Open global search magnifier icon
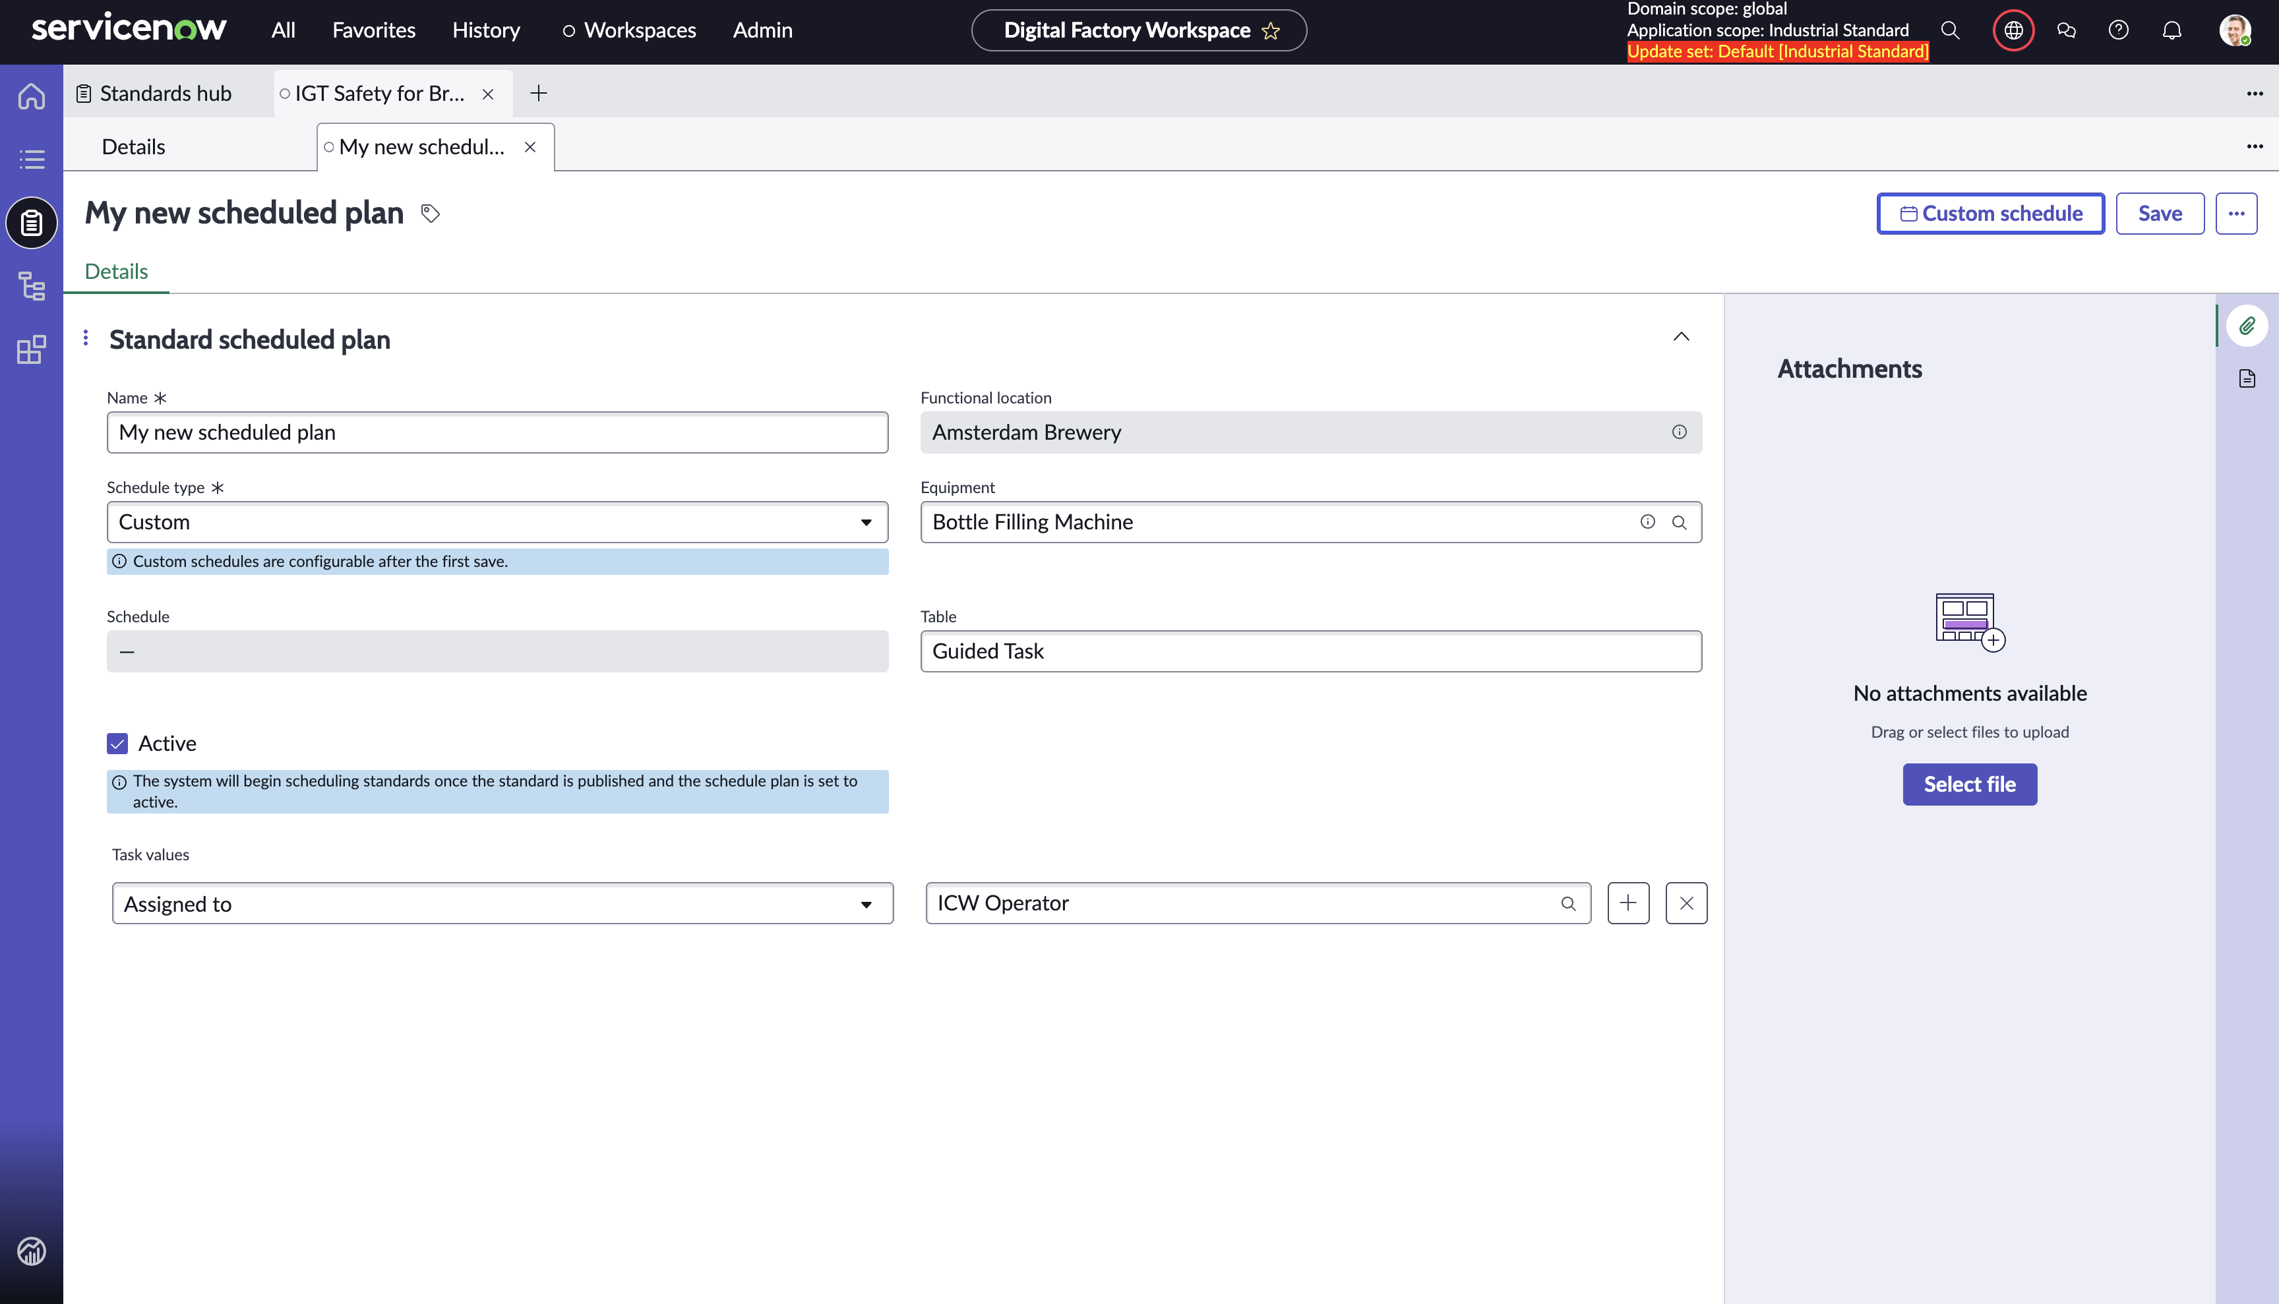 [1950, 30]
